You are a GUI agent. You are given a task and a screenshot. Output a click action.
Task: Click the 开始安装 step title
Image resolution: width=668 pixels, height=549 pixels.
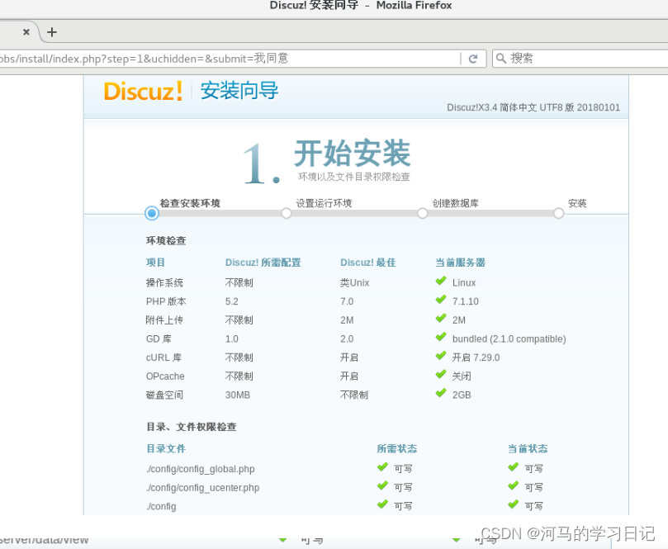[x=353, y=154]
